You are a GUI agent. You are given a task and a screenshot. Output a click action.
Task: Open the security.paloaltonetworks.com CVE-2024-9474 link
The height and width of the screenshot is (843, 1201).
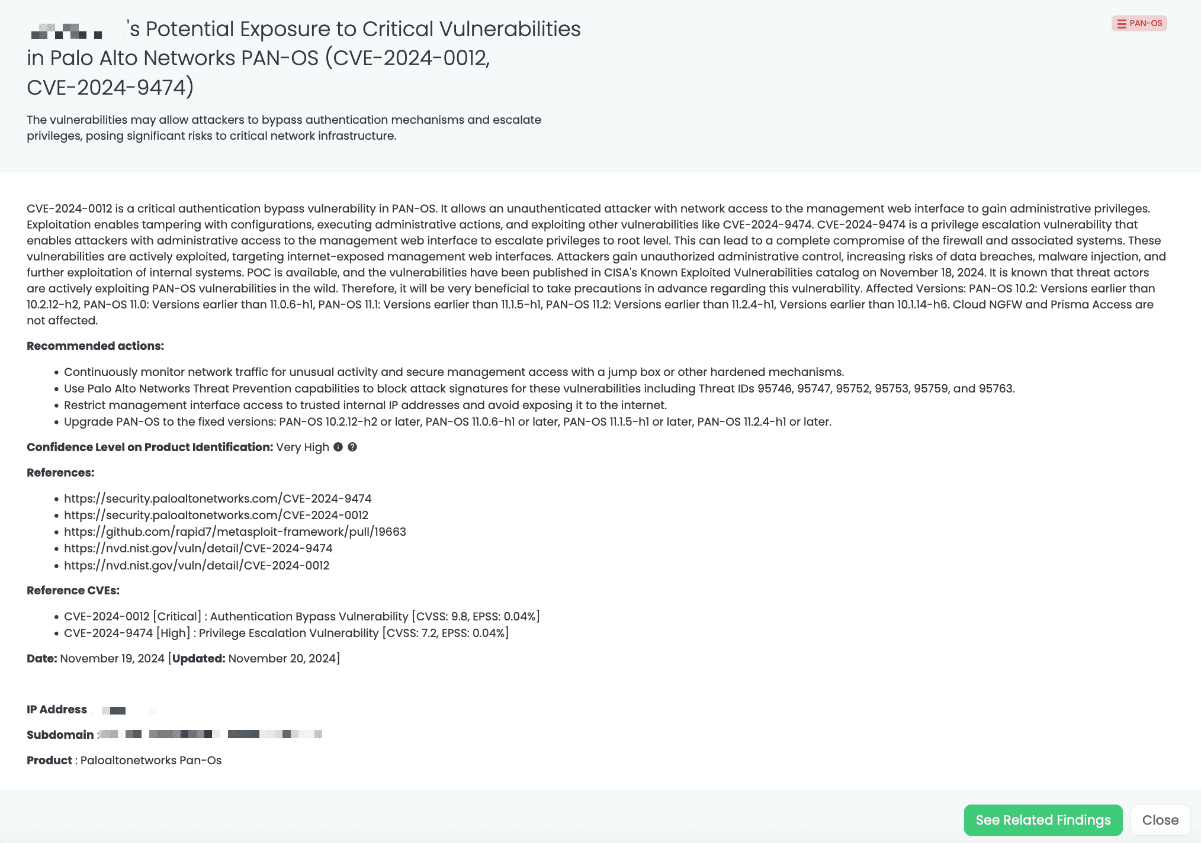(x=218, y=498)
